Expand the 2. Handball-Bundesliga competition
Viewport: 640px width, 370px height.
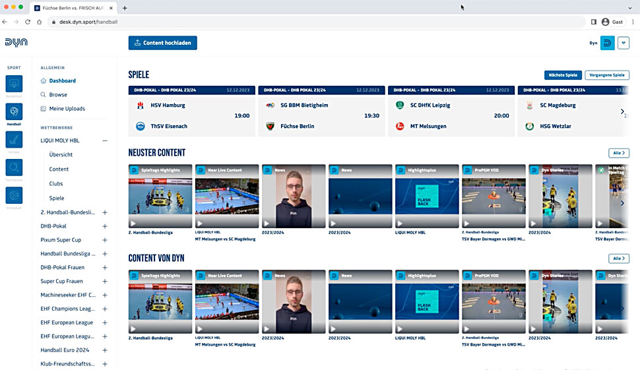tap(105, 212)
